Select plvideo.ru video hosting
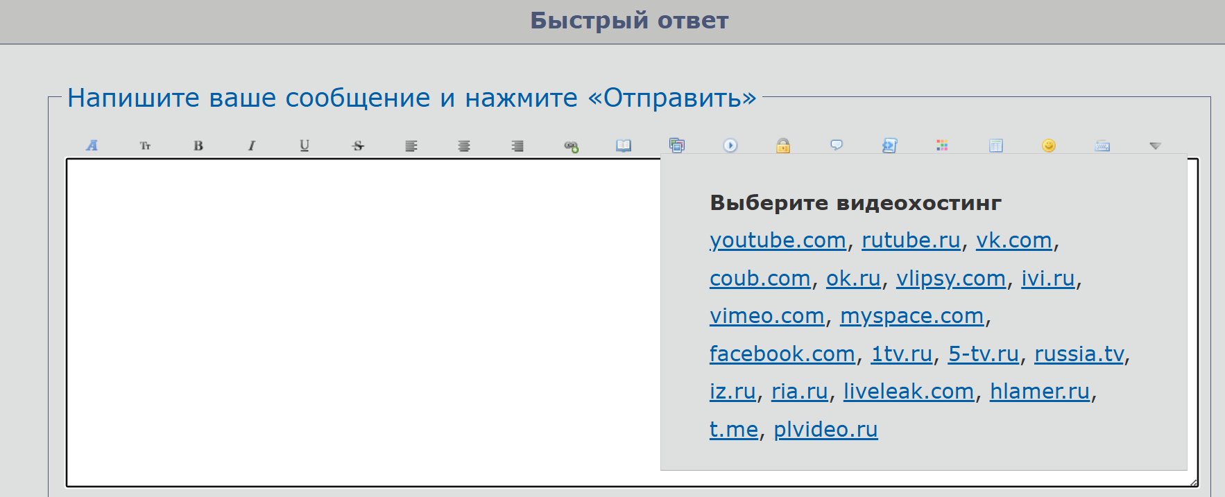 click(825, 430)
